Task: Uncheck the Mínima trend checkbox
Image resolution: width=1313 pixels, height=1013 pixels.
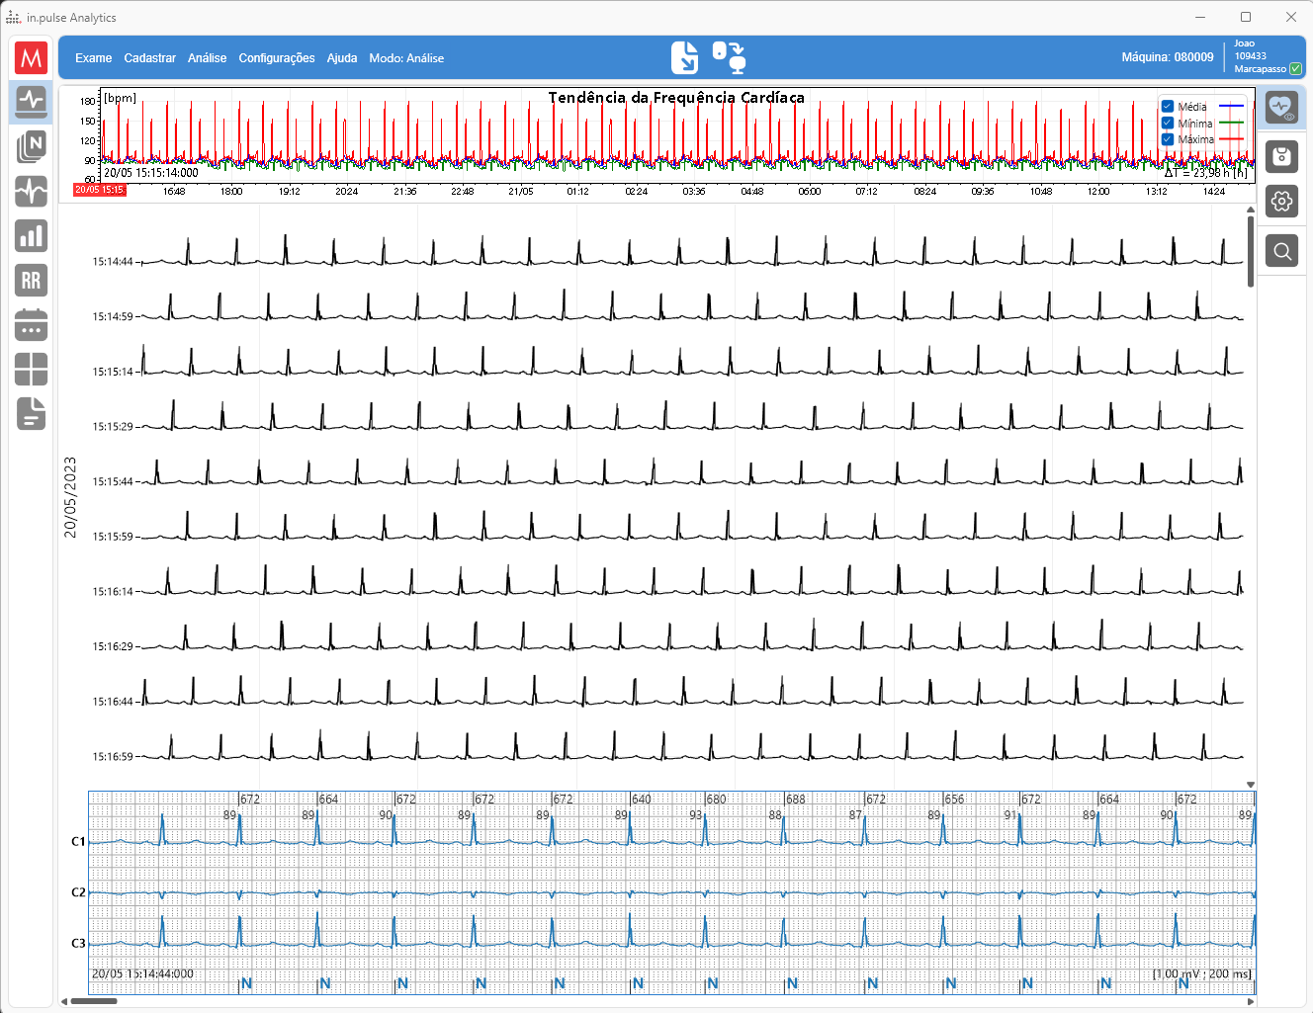Action: [1169, 124]
